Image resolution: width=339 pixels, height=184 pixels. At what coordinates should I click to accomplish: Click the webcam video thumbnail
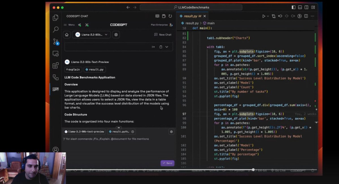point(33,168)
